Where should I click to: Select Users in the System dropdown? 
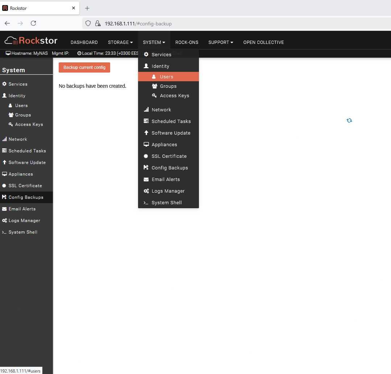point(168,77)
